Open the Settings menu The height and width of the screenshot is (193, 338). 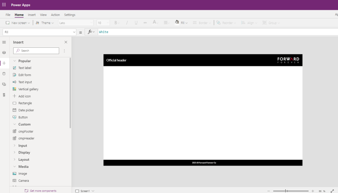tap(69, 15)
